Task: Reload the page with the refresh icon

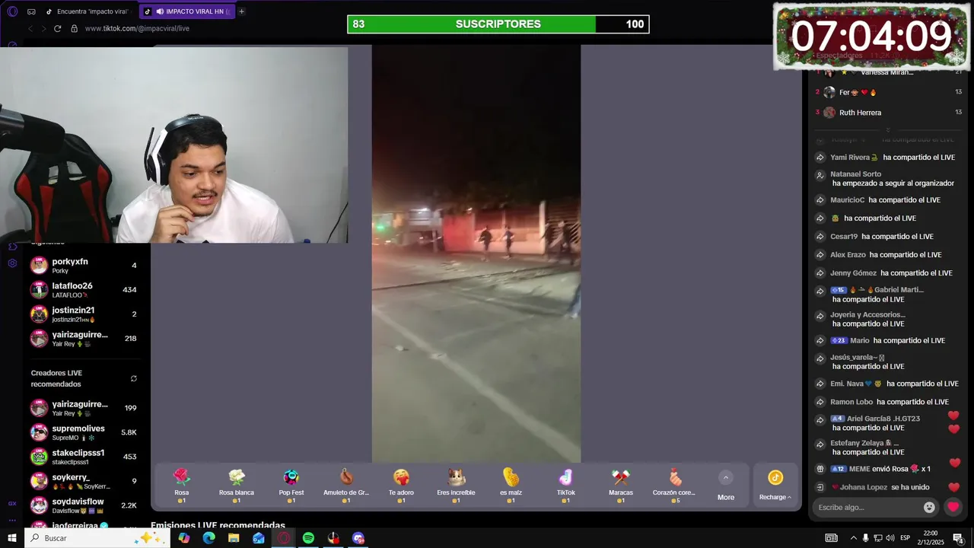Action: (57, 28)
